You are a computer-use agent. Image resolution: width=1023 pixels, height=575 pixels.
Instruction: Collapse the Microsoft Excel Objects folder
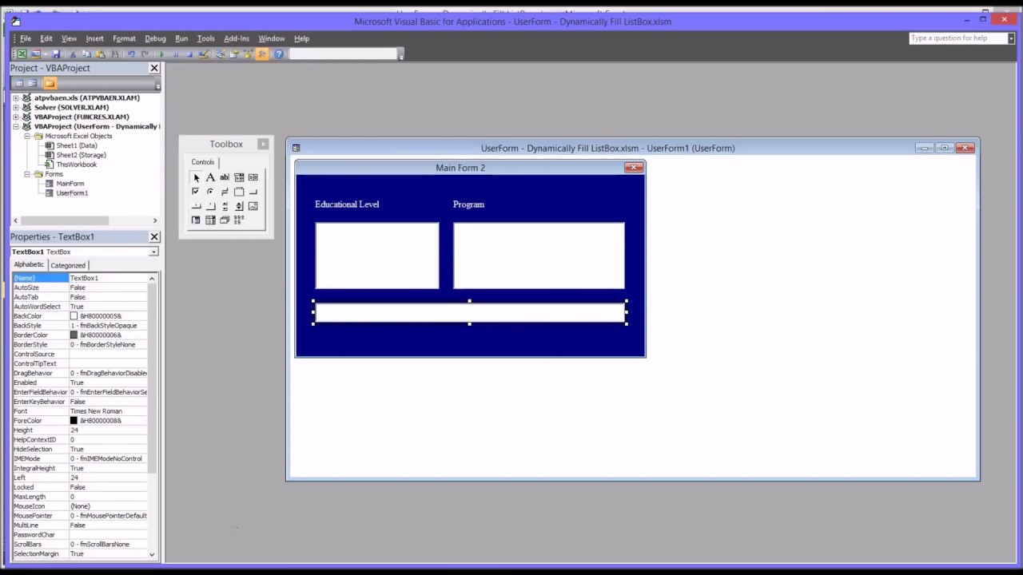[27, 137]
